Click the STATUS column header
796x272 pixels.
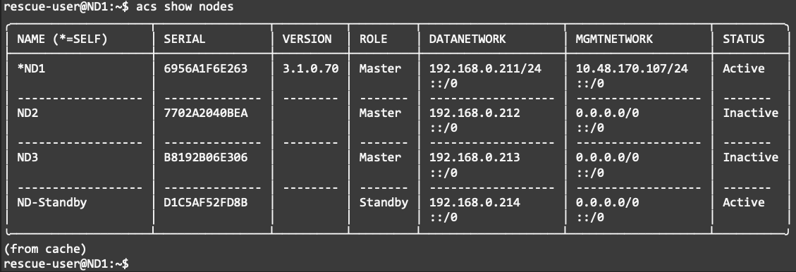(x=744, y=39)
